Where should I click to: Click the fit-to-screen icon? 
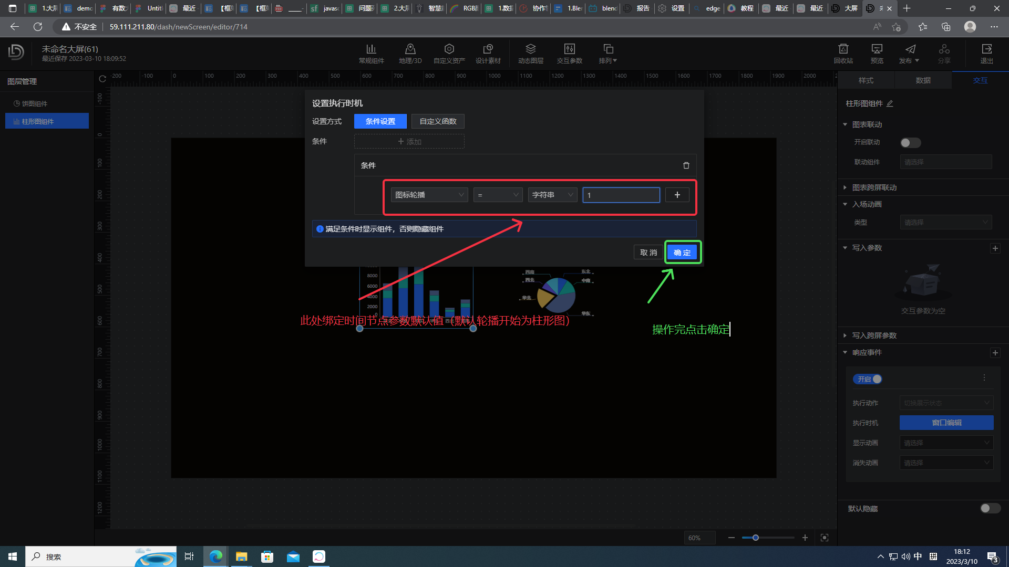[x=824, y=538]
